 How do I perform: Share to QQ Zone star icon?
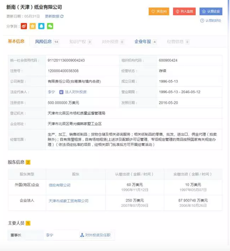(x=33, y=26)
